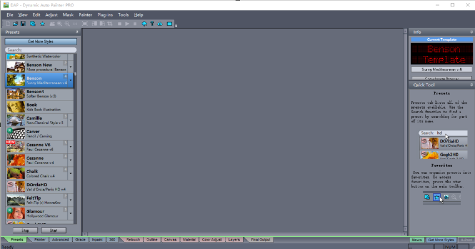475x249 pixels.
Task: Click the Quick Tool panel pin icon
Action: (x=471, y=85)
